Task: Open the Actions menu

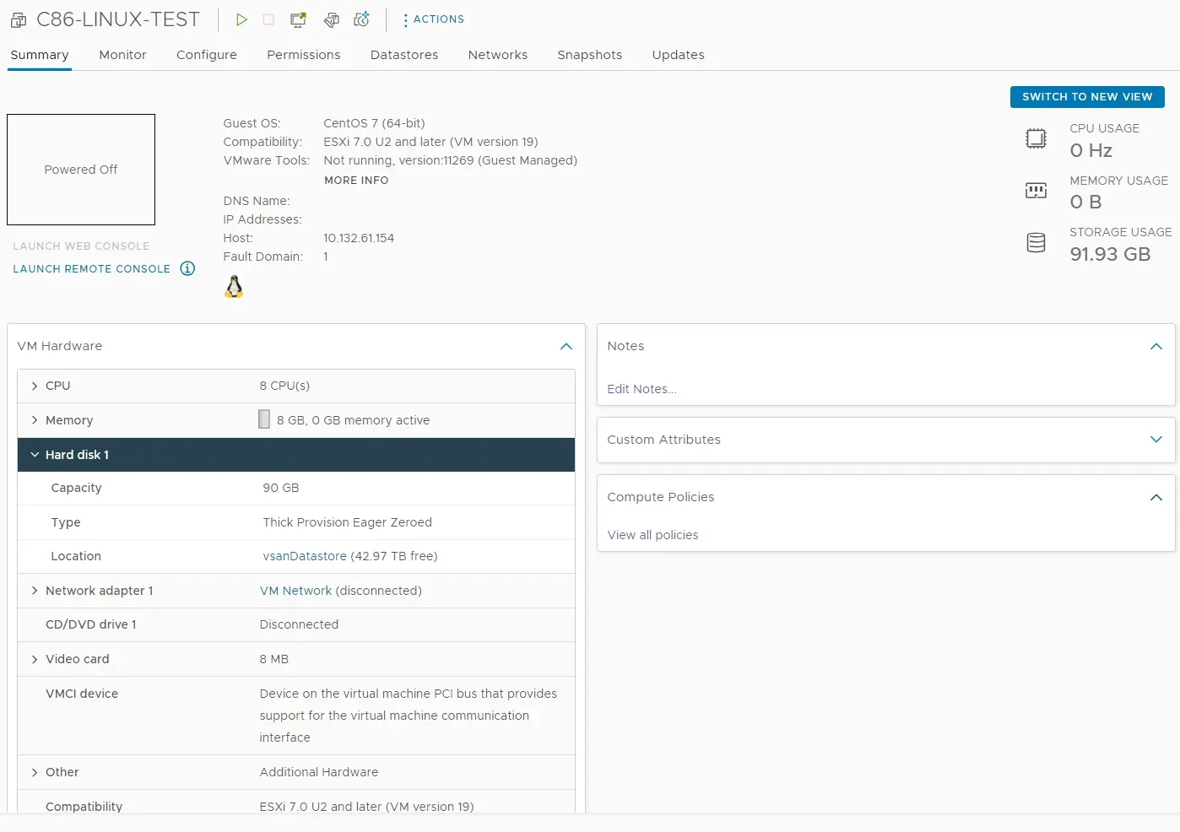Action: pyautogui.click(x=433, y=19)
